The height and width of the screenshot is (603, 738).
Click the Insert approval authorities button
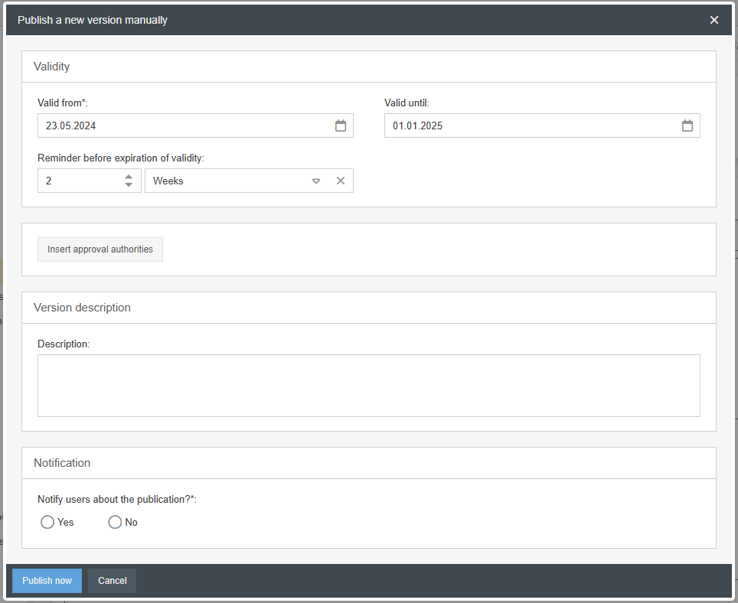coord(100,249)
